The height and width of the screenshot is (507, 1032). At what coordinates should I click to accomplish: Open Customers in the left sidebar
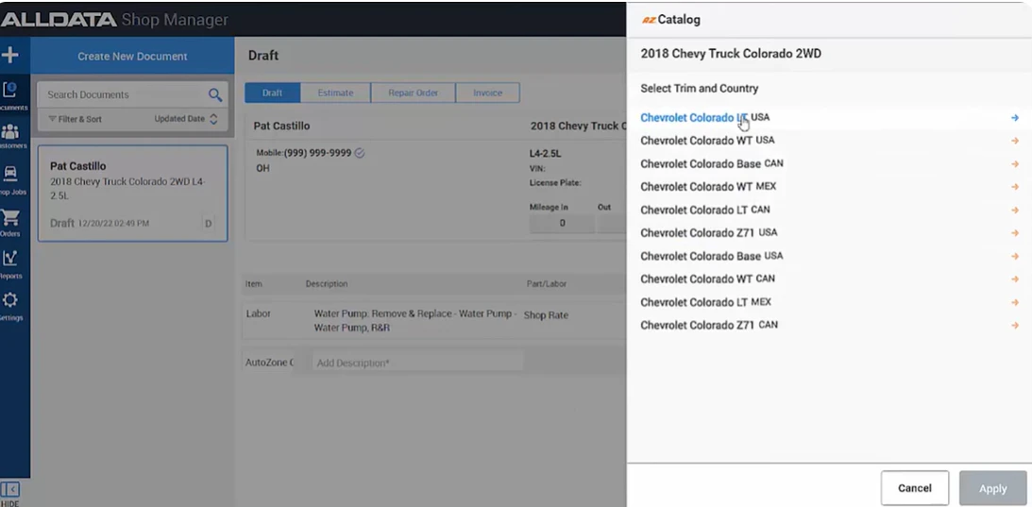point(11,136)
